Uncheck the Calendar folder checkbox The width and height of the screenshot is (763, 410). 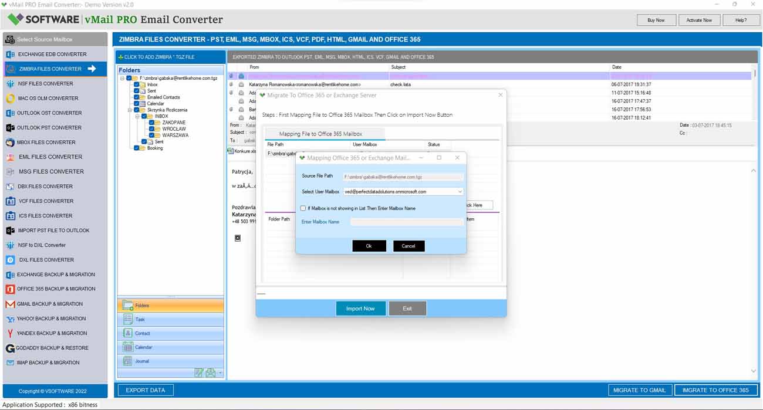coord(137,104)
